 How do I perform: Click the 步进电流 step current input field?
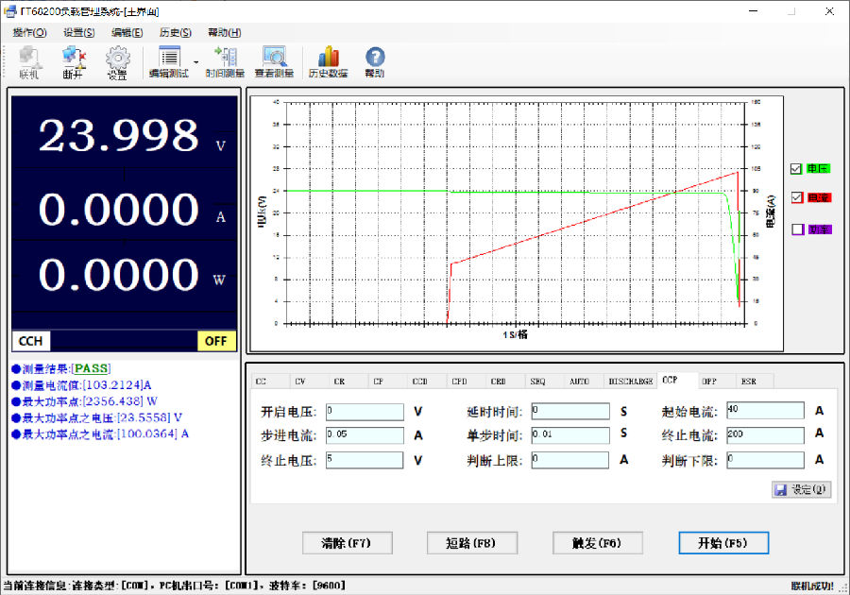366,434
